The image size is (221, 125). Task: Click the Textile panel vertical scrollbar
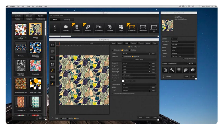pyautogui.click(x=45, y=28)
